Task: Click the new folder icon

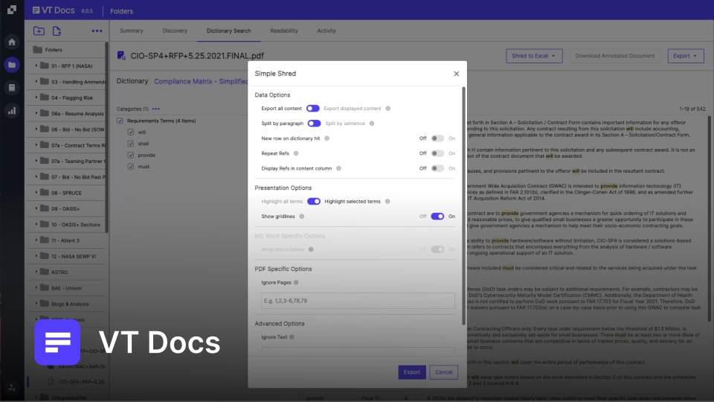Action: click(39, 31)
